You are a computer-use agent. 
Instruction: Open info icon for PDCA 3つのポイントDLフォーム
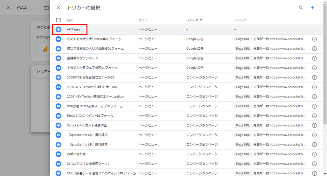click(x=314, y=116)
